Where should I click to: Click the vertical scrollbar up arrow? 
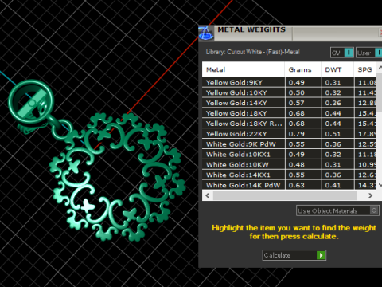(x=380, y=67)
